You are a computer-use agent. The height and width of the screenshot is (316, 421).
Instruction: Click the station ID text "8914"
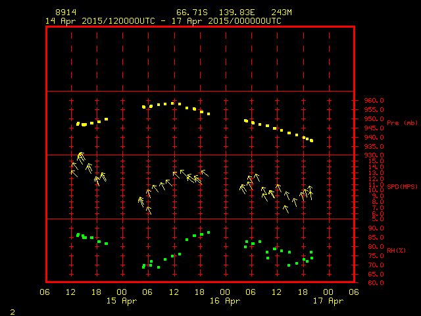pyautogui.click(x=66, y=13)
